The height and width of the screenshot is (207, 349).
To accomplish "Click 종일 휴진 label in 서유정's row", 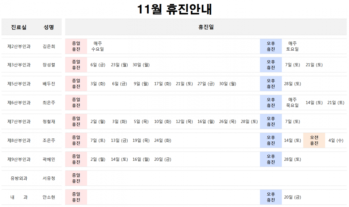I will pyautogui.click(x=76, y=178).
